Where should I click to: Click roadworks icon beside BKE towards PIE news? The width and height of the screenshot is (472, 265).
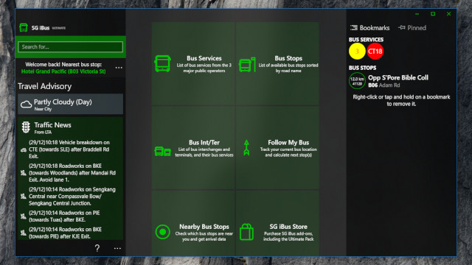pos(23,233)
